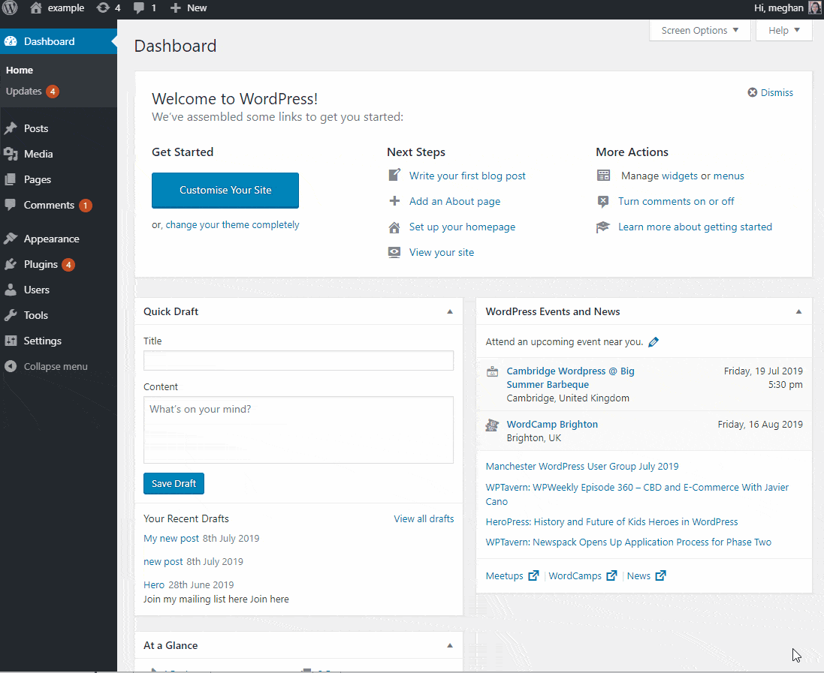Click the external link icon next to News
The height and width of the screenshot is (673, 824).
point(660,575)
